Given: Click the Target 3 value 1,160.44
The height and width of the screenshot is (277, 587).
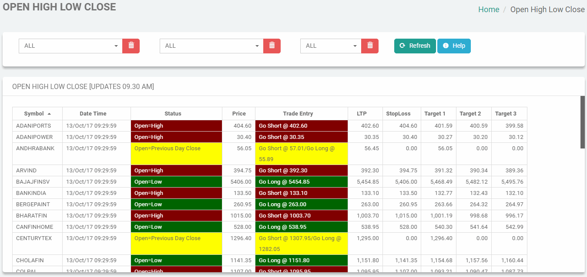Looking at the screenshot, I should pyautogui.click(x=510, y=261).
